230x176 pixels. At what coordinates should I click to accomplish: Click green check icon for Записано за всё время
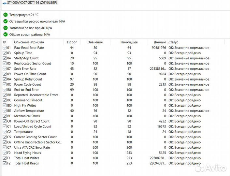[x=5, y=28]
